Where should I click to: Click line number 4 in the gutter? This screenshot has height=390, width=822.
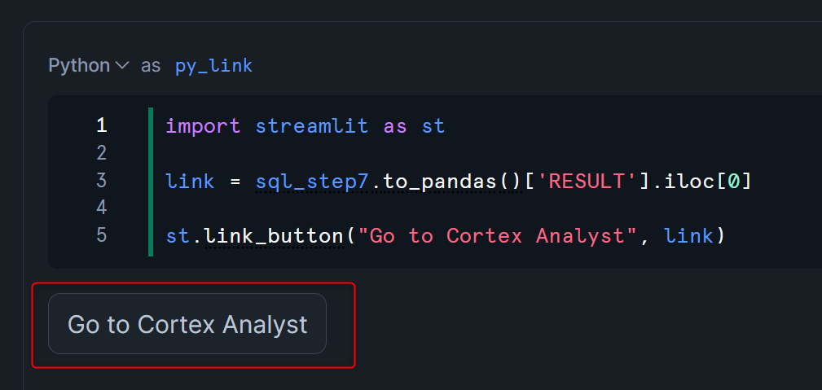(x=102, y=208)
